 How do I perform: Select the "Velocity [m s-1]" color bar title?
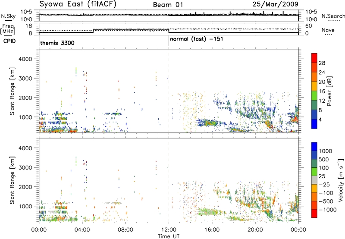(x=341, y=180)
